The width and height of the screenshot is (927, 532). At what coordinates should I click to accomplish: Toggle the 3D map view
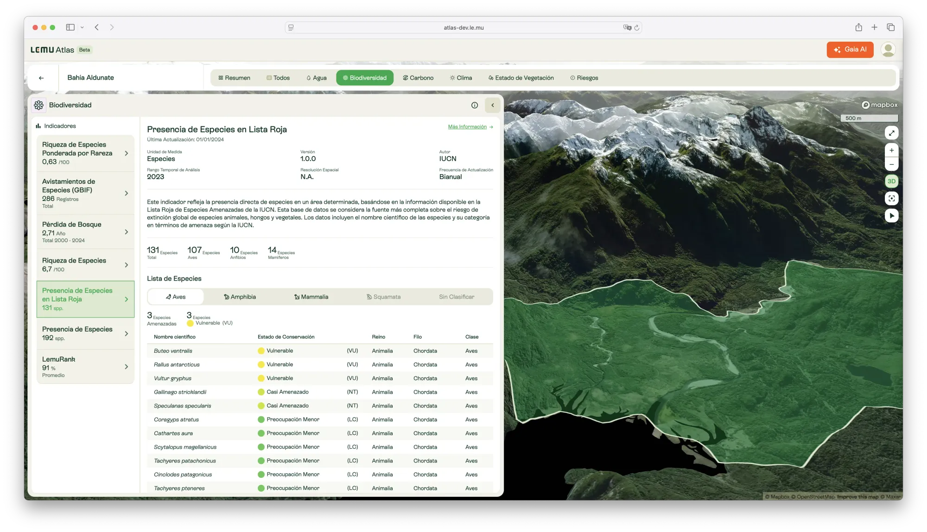tap(891, 182)
